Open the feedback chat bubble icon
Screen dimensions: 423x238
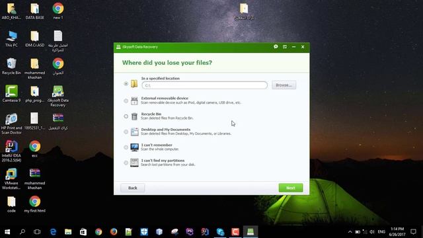tap(276, 47)
